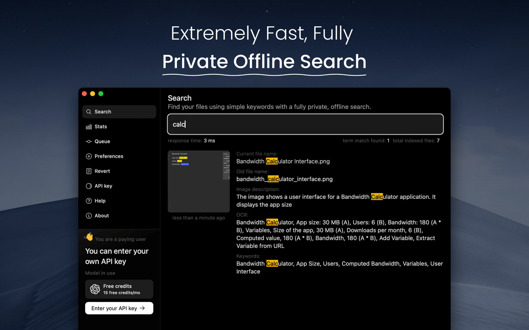The height and width of the screenshot is (330, 529).
Task: Click the Stats bar chart icon
Action: pos(89,127)
